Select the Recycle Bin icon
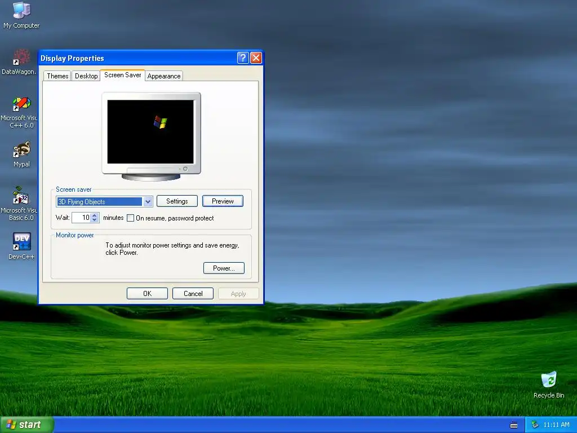Image resolution: width=577 pixels, height=433 pixels. (x=549, y=385)
